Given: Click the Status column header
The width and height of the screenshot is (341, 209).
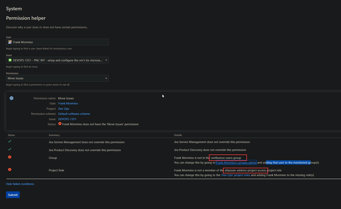Looking at the screenshot, I should 11,135.
